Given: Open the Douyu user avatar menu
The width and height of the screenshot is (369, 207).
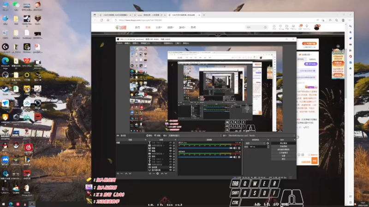Looking at the screenshot, I should [x=317, y=27].
